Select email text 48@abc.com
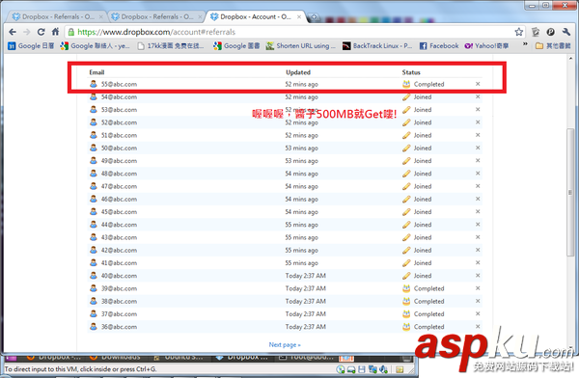Image resolution: width=579 pixels, height=378 pixels. [x=119, y=174]
